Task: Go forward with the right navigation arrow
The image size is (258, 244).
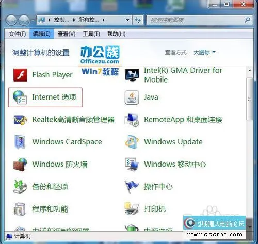Action: click(24, 20)
